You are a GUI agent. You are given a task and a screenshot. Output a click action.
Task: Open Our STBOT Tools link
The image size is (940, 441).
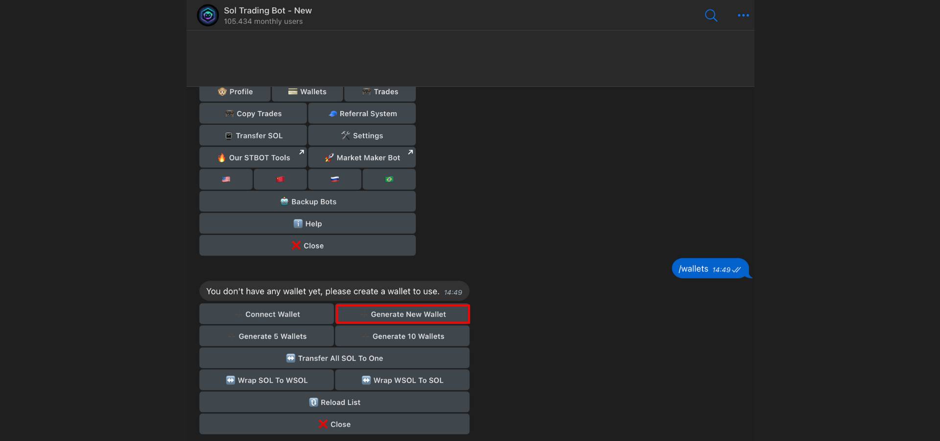pyautogui.click(x=253, y=157)
